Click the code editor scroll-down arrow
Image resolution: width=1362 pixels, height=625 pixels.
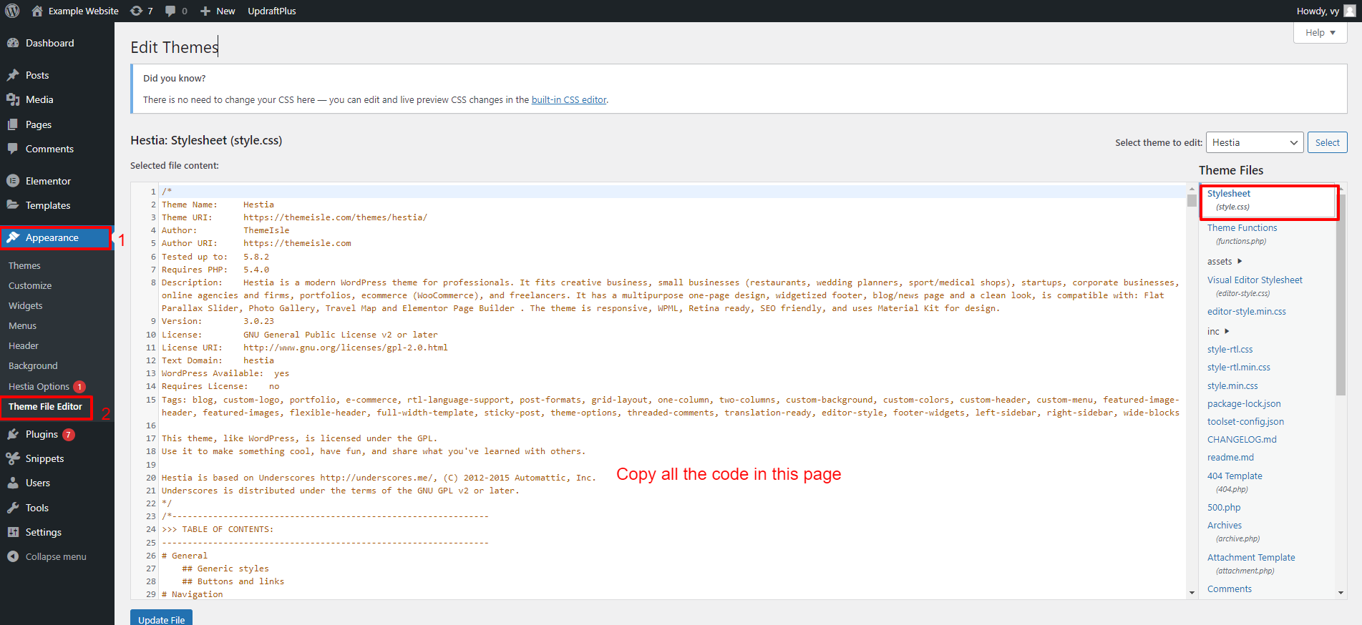tap(1192, 592)
